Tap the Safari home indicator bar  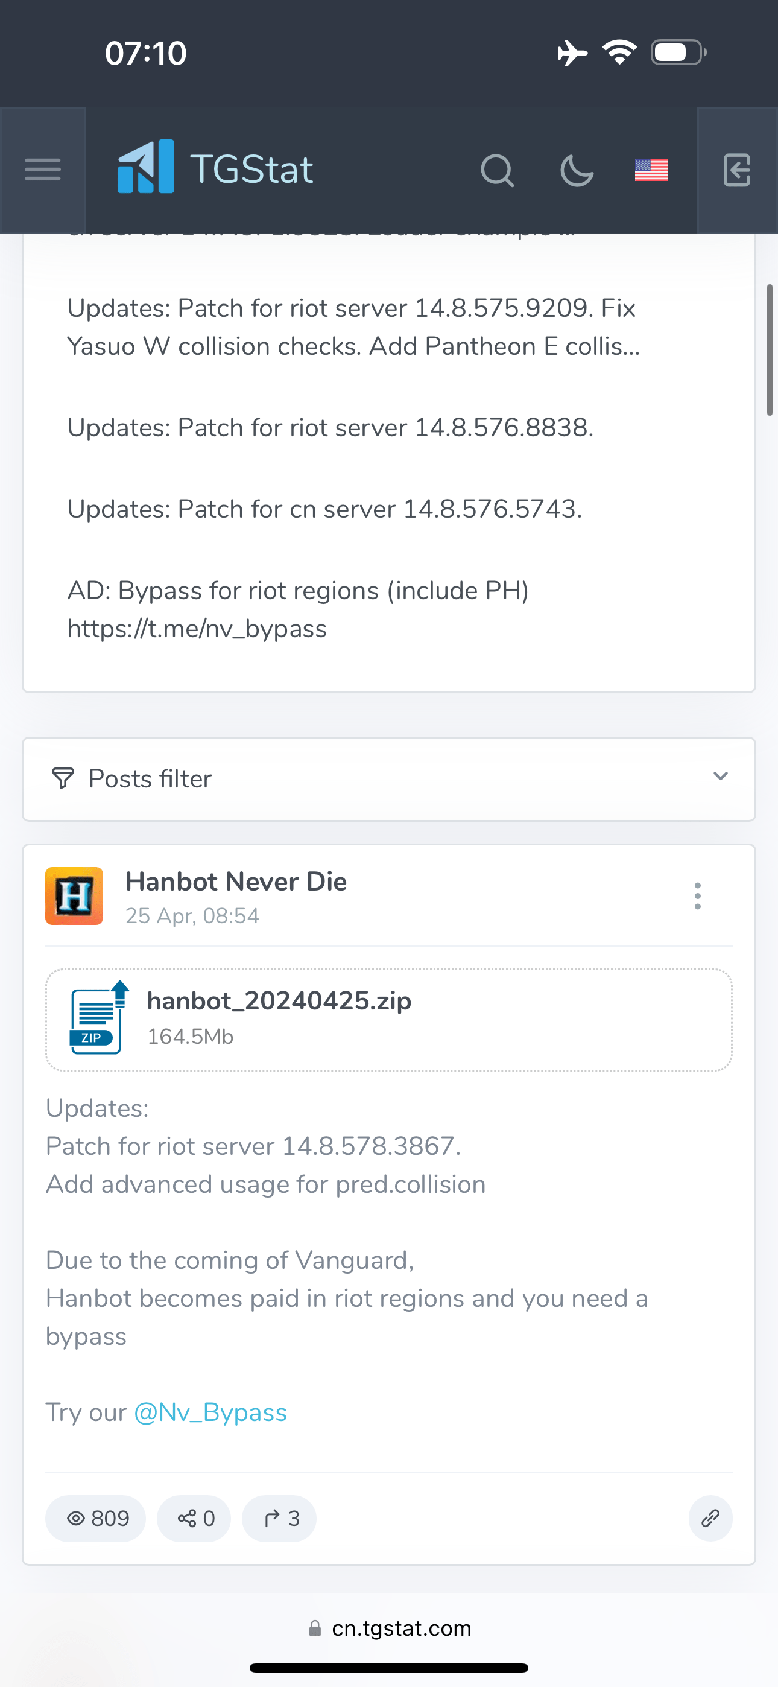click(389, 1667)
